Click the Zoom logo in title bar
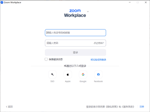 coord(2,2)
